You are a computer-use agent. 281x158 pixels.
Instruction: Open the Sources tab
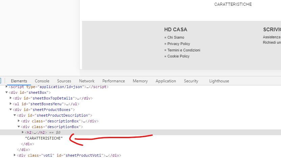pyautogui.click(x=64, y=81)
